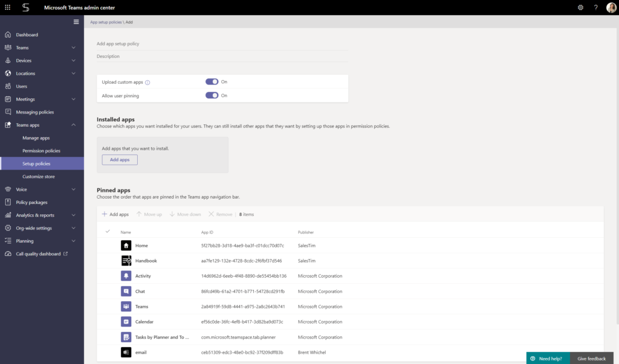The height and width of the screenshot is (364, 619).
Task: Click the Handbook app icon
Action: click(126, 261)
